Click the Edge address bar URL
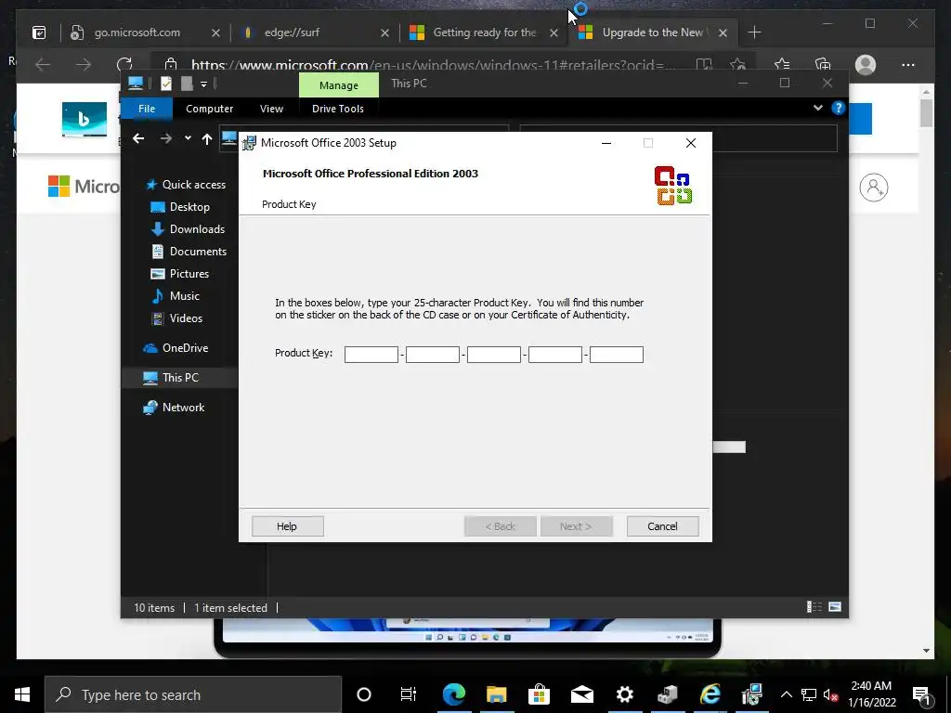The image size is (951, 713). [x=433, y=64]
